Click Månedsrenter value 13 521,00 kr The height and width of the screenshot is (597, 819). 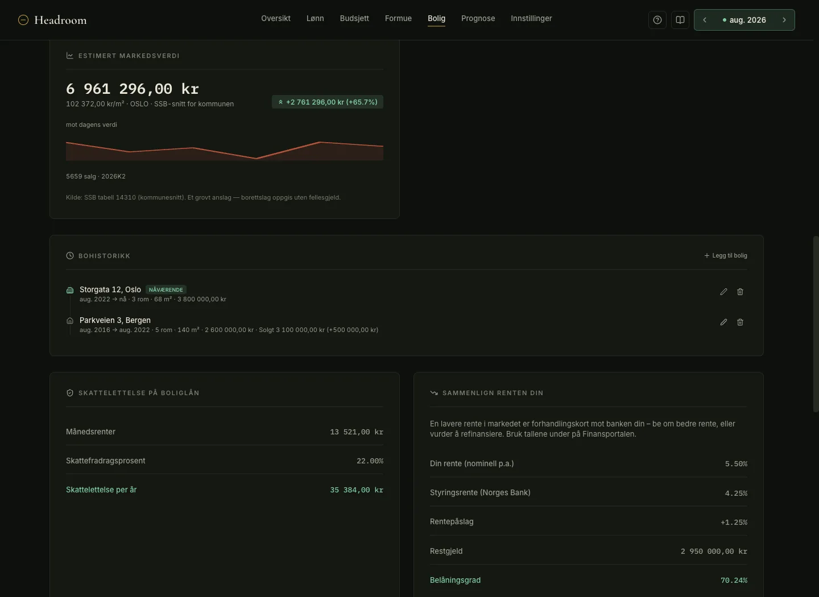(x=357, y=432)
